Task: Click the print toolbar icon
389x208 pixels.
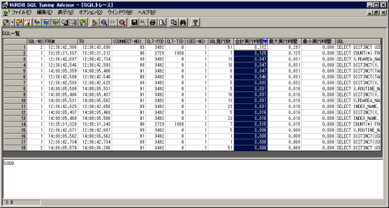Action: click(153, 23)
